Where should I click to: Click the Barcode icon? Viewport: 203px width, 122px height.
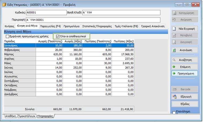click(x=175, y=89)
